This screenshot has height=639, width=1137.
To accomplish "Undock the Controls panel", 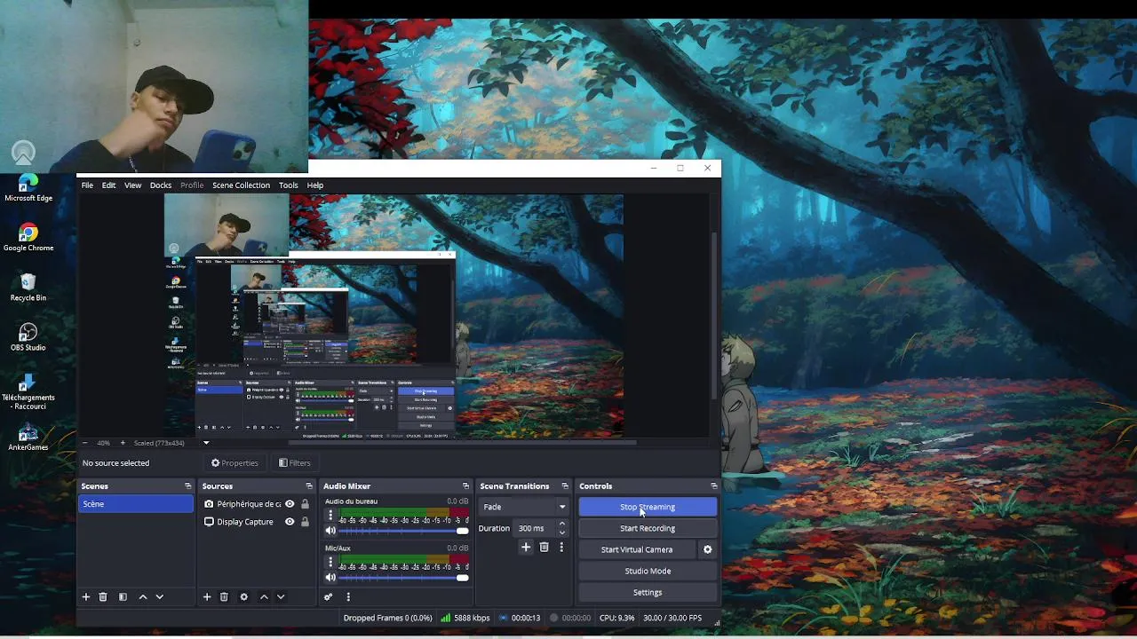I will [x=713, y=486].
